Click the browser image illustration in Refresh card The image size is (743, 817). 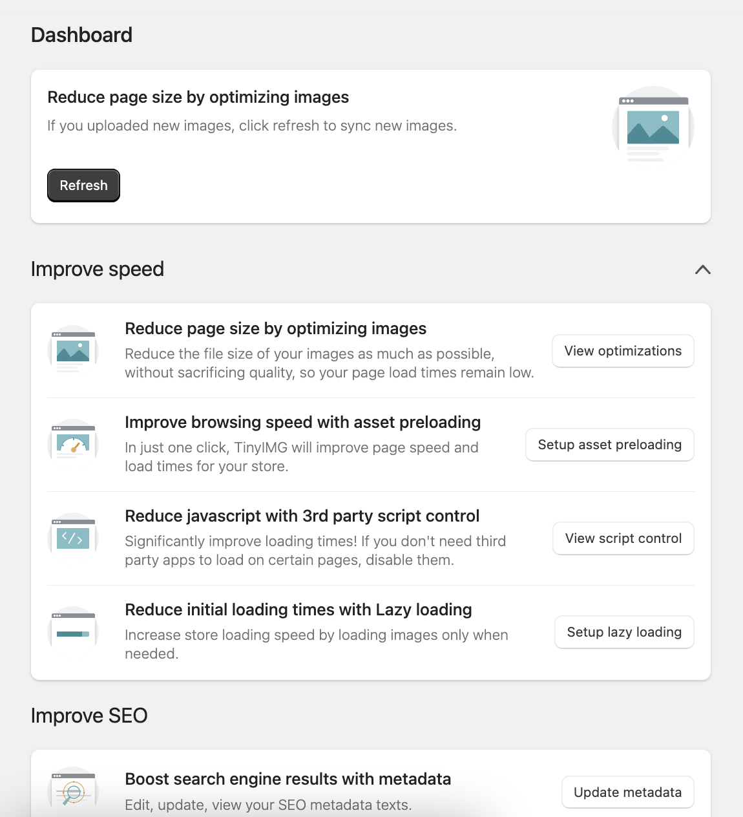[652, 125]
